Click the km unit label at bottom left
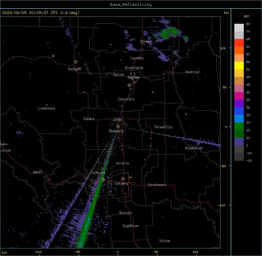The width and height of the screenshot is (262, 256). (x=5, y=252)
